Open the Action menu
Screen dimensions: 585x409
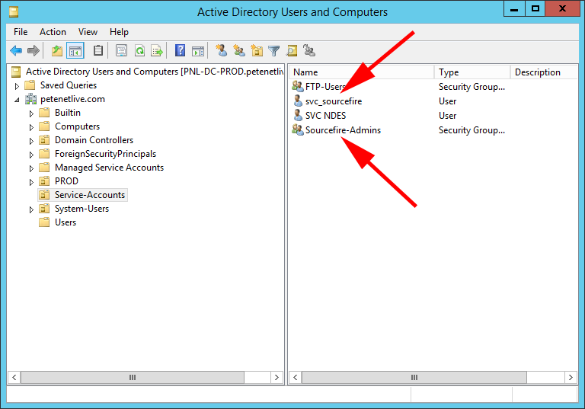click(x=53, y=32)
